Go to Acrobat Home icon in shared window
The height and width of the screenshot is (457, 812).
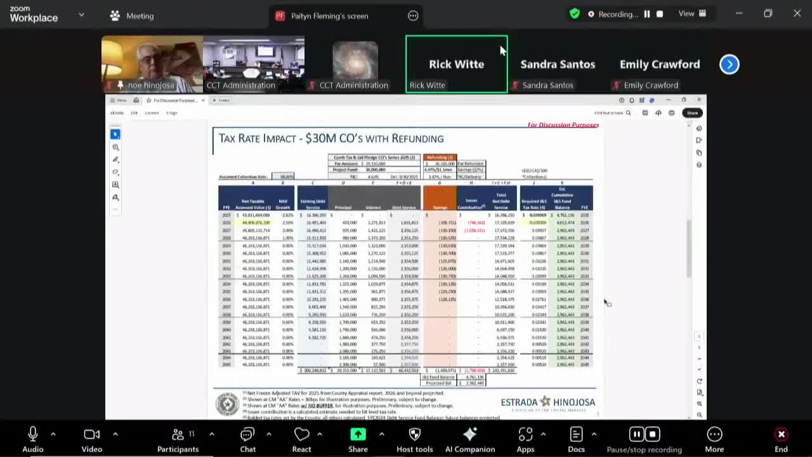pyautogui.click(x=136, y=100)
